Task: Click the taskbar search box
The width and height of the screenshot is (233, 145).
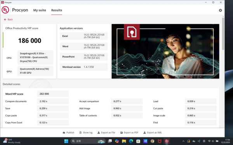Action: (88, 141)
